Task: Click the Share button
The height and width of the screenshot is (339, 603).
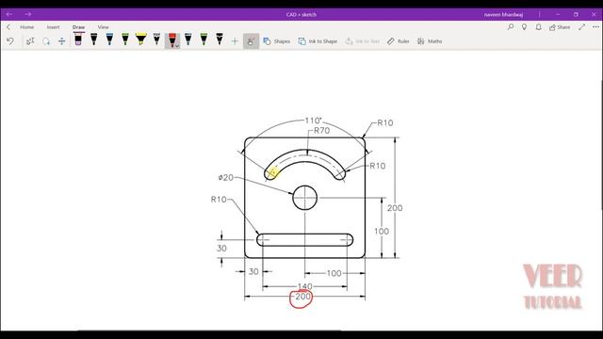Action: pos(560,27)
